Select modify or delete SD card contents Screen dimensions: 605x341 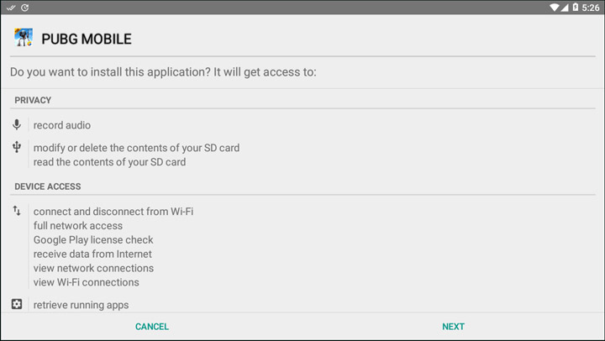[x=137, y=148]
